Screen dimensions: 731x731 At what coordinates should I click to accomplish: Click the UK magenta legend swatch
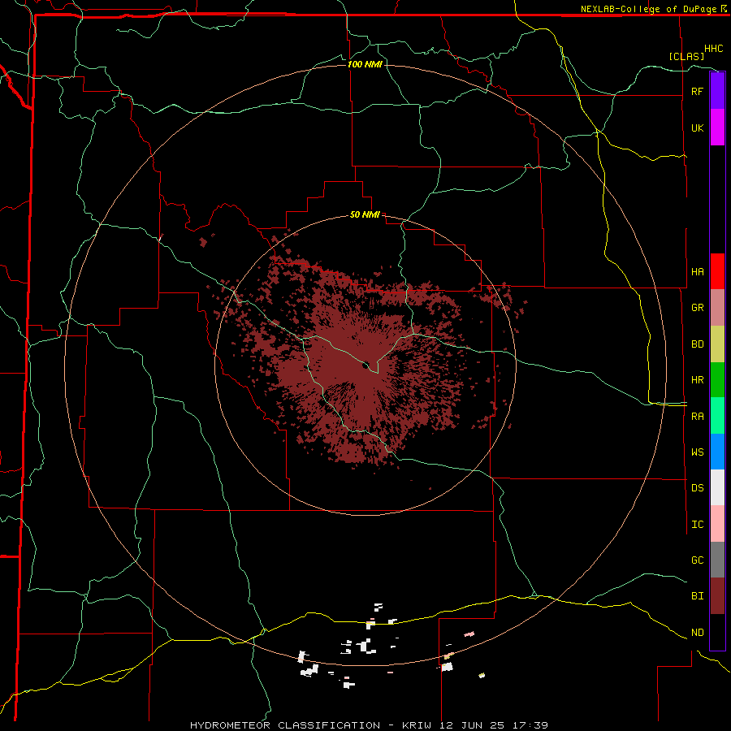pos(717,128)
